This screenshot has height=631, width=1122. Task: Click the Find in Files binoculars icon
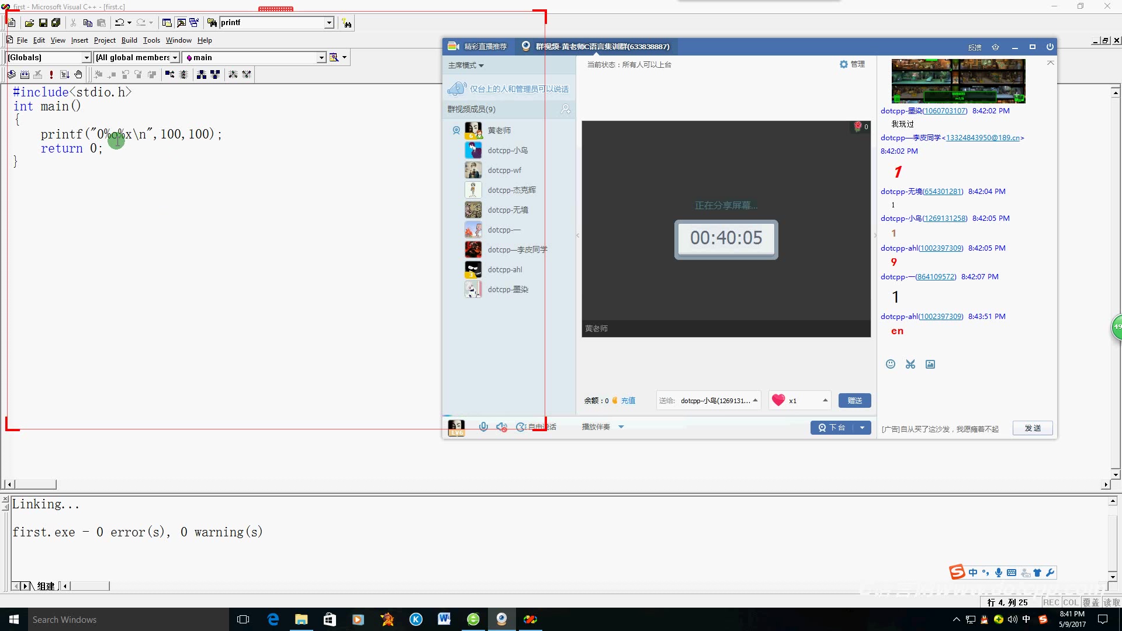pos(212,23)
